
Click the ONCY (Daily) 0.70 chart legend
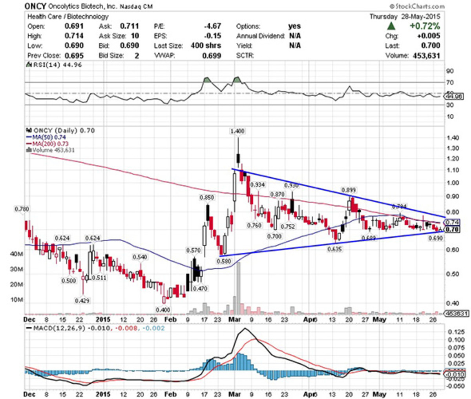coord(64,131)
